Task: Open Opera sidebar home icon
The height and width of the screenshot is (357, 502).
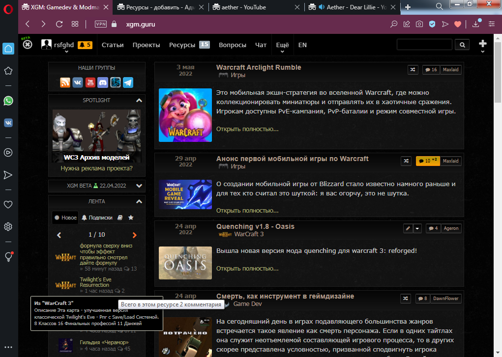Action: click(x=8, y=49)
